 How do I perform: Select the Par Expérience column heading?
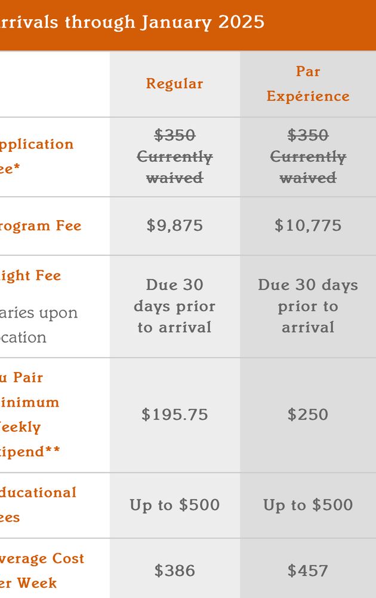(308, 84)
